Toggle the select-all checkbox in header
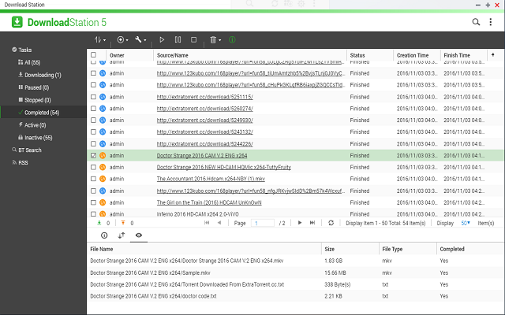The image size is (505, 315). coord(94,56)
